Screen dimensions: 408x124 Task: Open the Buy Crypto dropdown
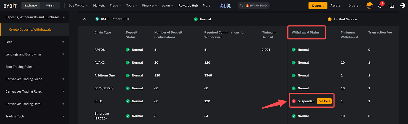coord(78,6)
